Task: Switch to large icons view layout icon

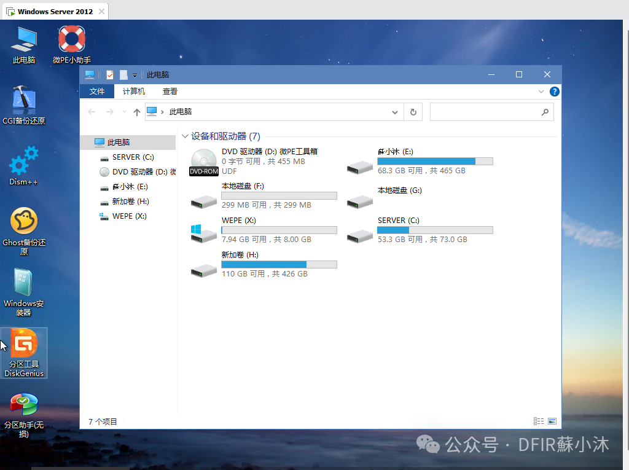Action: click(552, 421)
